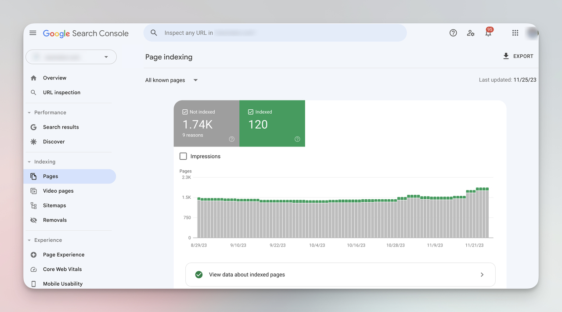The height and width of the screenshot is (312, 562).
Task: Open notifications bell with 95 badge
Action: (488, 33)
